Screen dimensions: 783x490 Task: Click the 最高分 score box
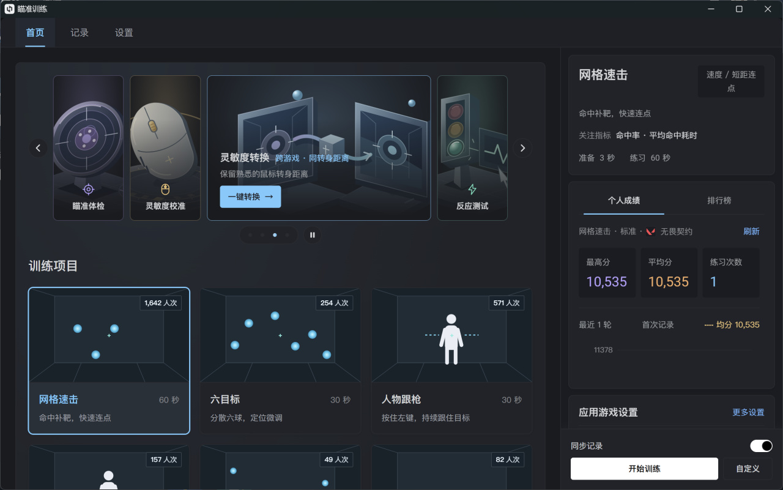(x=607, y=273)
